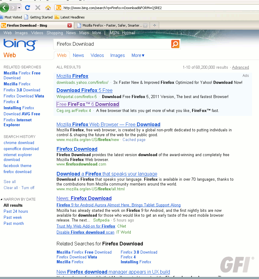This screenshot has height=279, width=259.
Task: Collapse the Narrow by Date section triangle
Action: point(2,199)
